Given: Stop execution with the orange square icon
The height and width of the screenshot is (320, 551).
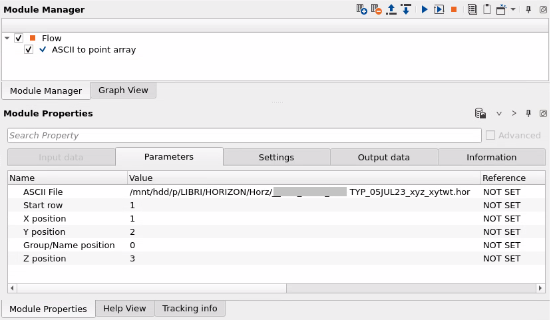Looking at the screenshot, I should coord(454,9).
